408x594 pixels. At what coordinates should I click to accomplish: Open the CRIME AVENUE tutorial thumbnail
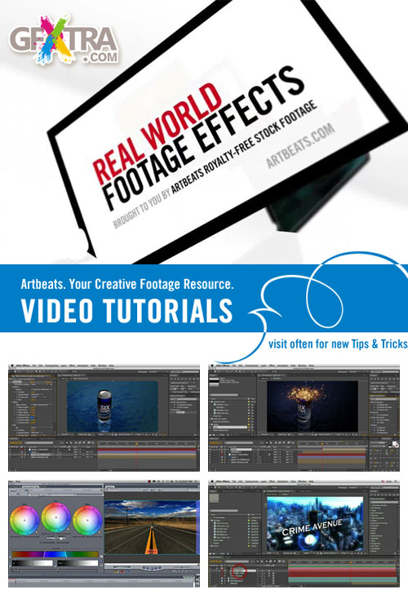tap(304, 534)
